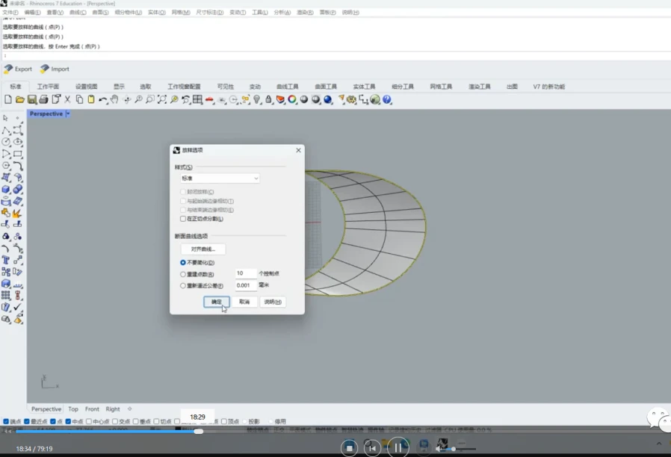This screenshot has height=457, width=671.
Task: Click the light bulb Hide objects icon
Action: click(257, 99)
